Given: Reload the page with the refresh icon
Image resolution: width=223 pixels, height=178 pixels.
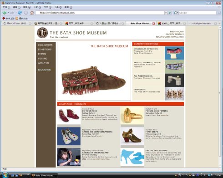Looking at the screenshot, I should 20,13.
